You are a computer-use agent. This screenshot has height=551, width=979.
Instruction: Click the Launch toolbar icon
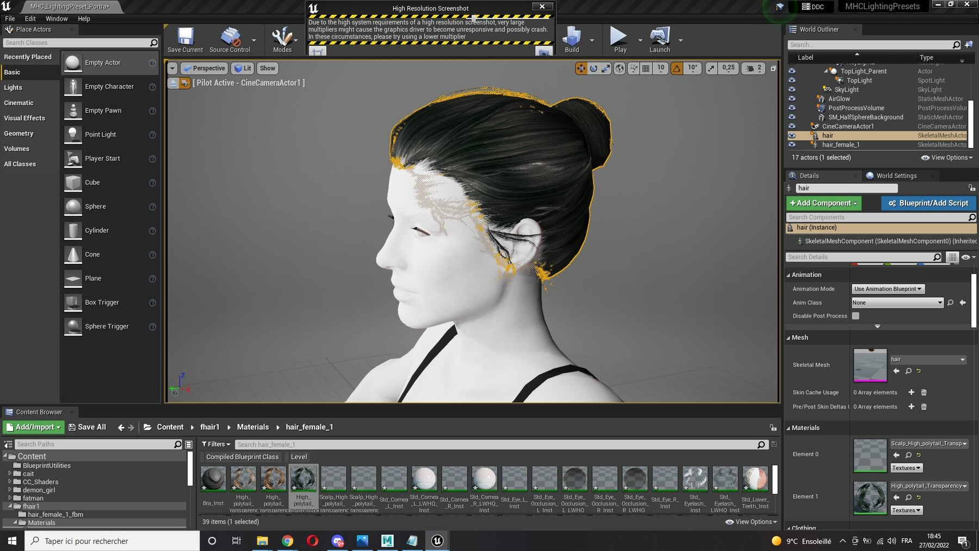[x=660, y=40]
